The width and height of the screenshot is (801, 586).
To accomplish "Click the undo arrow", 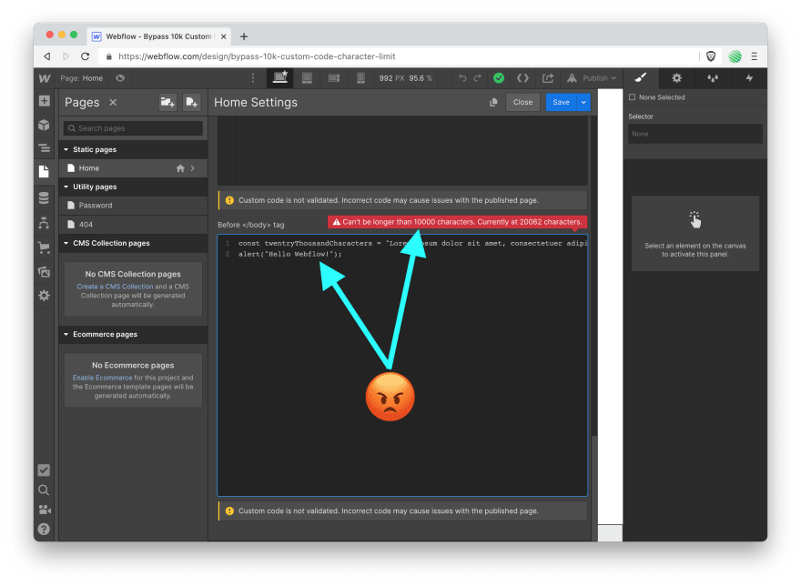I will [462, 78].
